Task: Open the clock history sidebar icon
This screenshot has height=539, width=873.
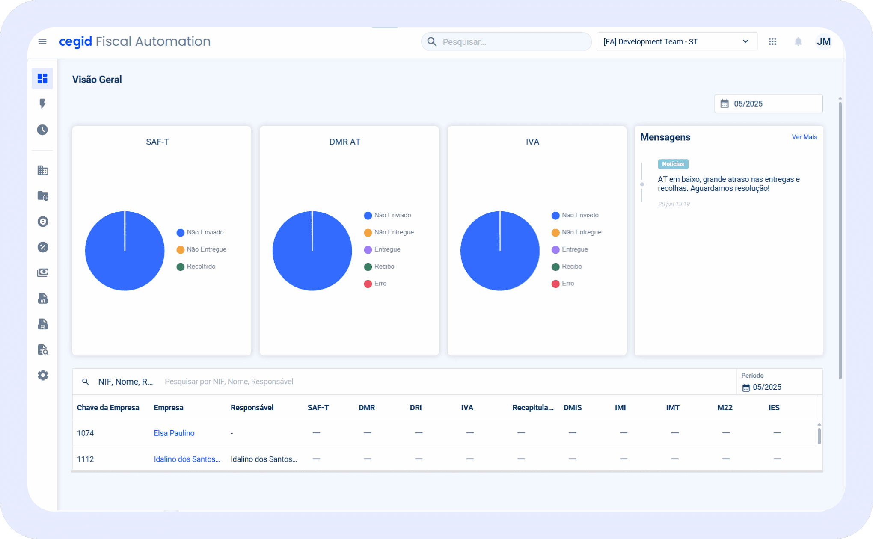Action: pyautogui.click(x=42, y=130)
